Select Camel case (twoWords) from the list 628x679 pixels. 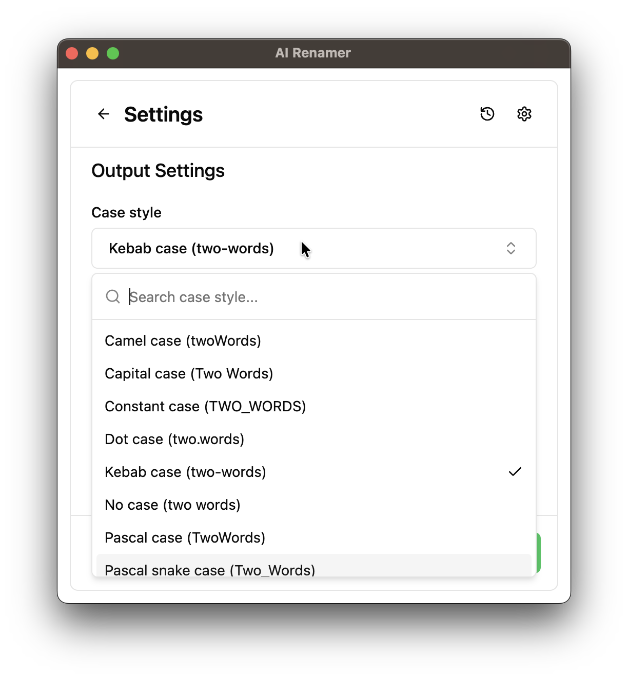click(183, 341)
